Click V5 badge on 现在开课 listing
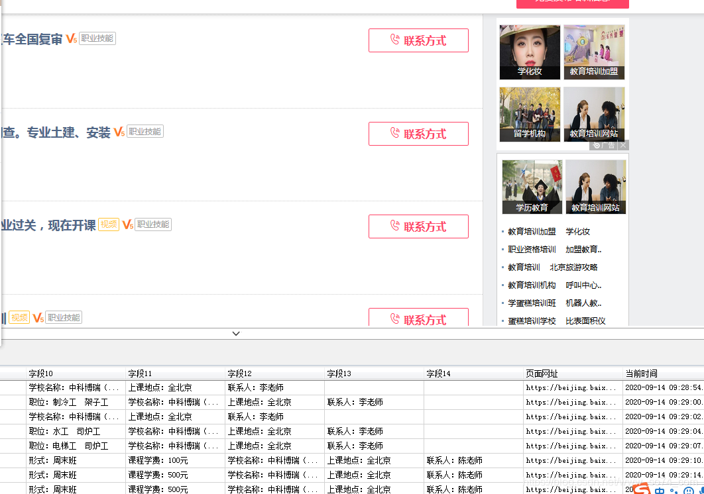This screenshot has height=494, width=704. [127, 224]
